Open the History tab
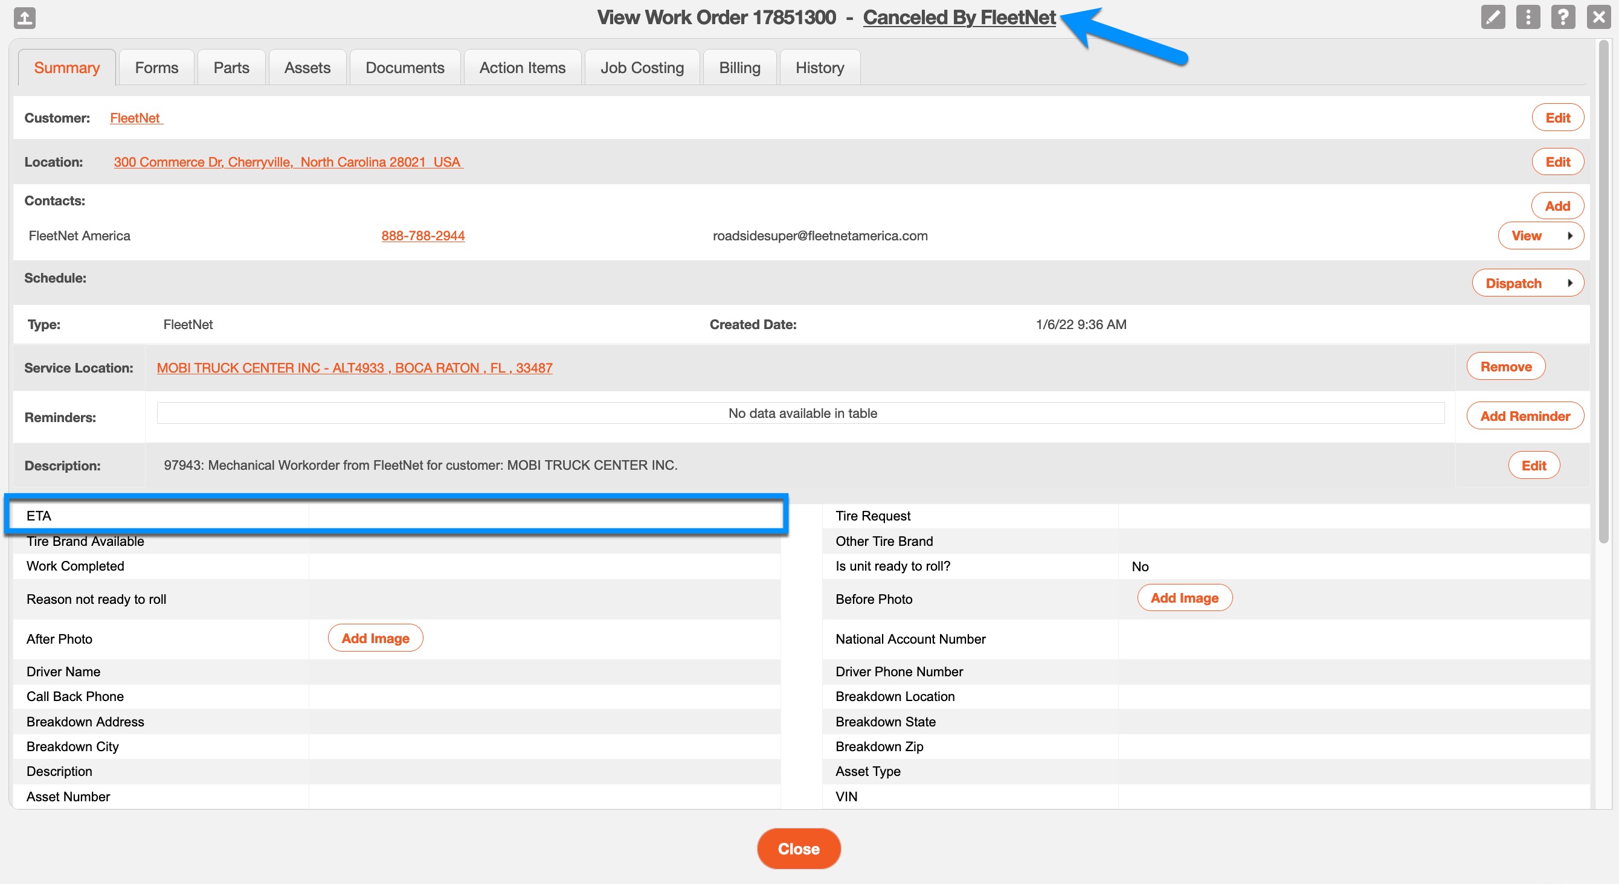1619x884 pixels. pos(819,68)
